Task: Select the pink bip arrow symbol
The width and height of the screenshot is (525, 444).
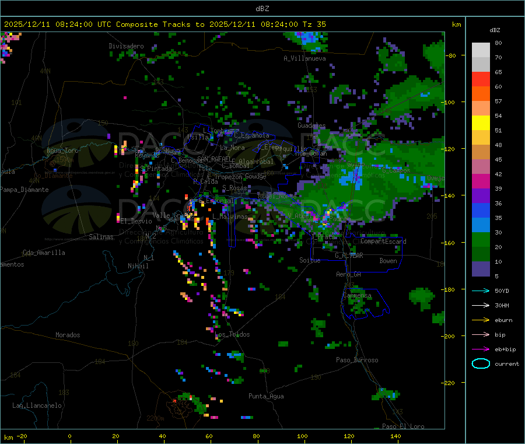Action: click(x=481, y=334)
